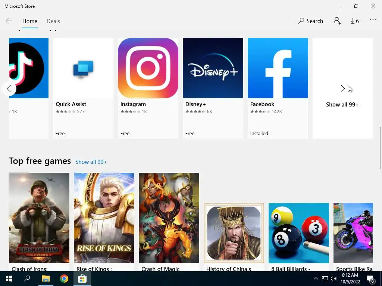Open the Rise of Kings game cover
Screen dimensions: 382x286
pyautogui.click(x=104, y=218)
